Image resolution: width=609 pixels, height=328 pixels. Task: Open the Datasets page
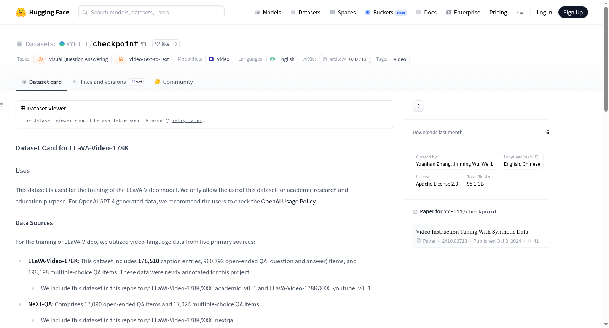[305, 12]
